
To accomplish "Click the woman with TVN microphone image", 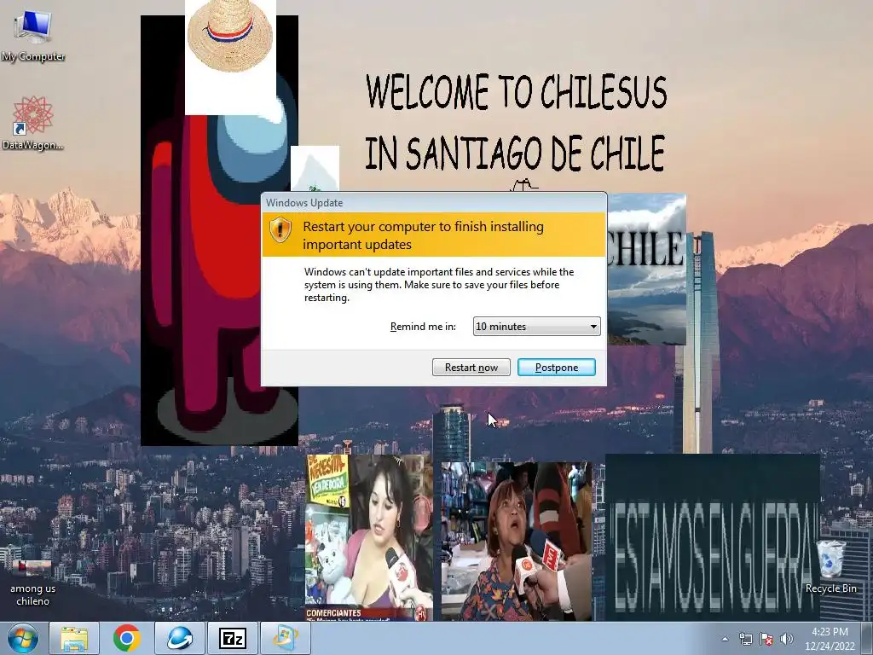I will point(516,540).
